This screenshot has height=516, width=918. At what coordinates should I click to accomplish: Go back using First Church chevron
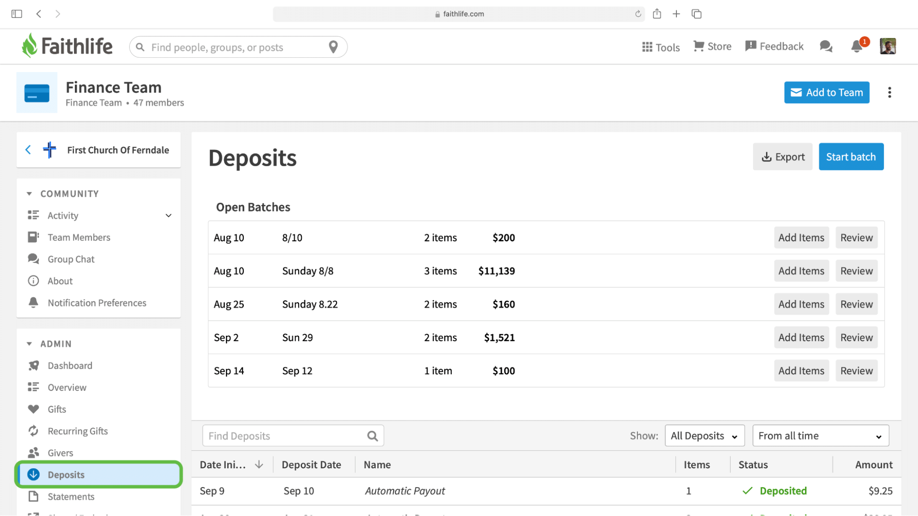(x=28, y=150)
